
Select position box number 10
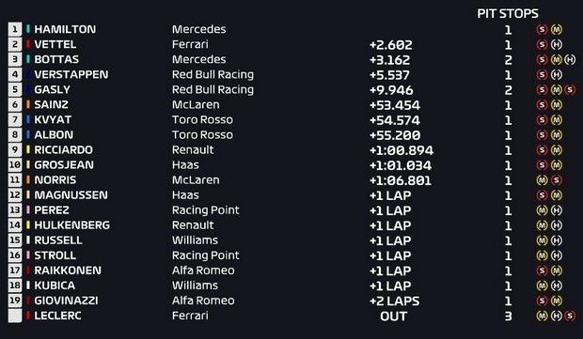(x=15, y=165)
